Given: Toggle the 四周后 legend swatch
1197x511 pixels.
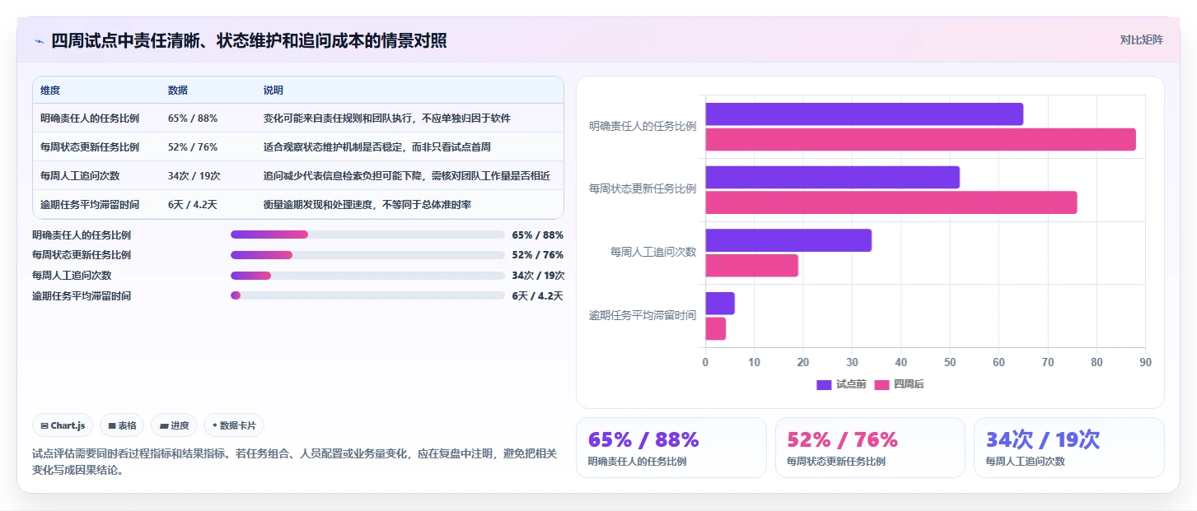Looking at the screenshot, I should pos(882,384).
